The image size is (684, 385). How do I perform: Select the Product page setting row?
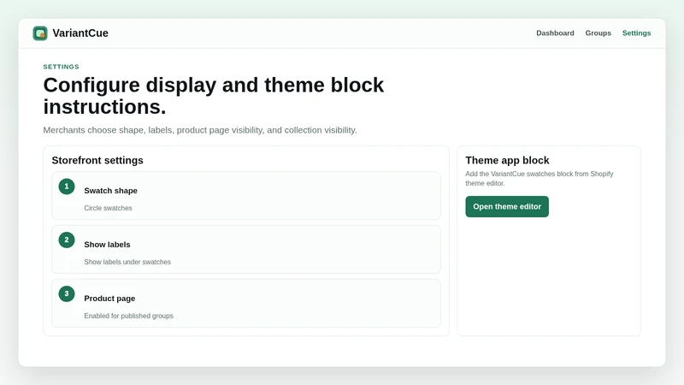click(x=246, y=304)
